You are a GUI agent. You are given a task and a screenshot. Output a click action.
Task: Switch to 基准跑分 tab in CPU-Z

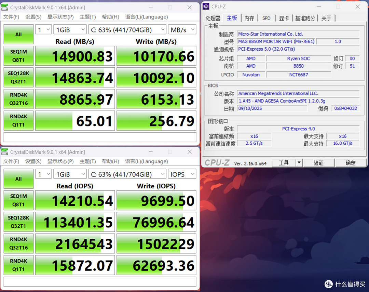click(305, 18)
